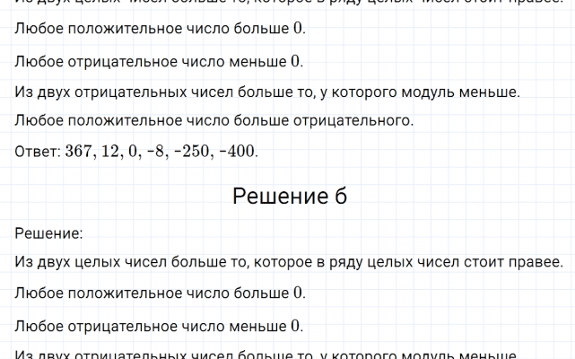
Task: Click the line "Любое положительное число больше отрицательного"
Action: click(x=214, y=120)
